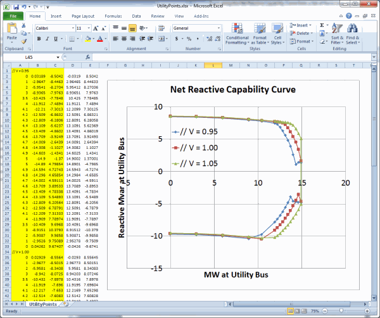Open Cell Styles dropdown
This screenshot has width=380, height=318.
(x=277, y=34)
